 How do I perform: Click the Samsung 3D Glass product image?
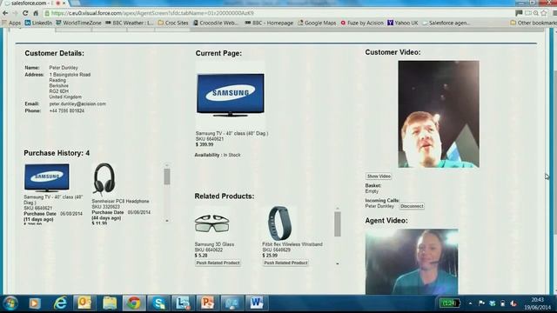(x=212, y=223)
